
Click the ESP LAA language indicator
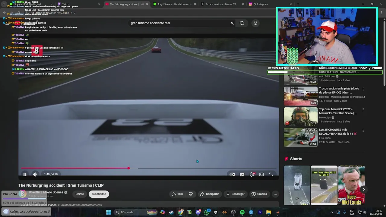[352, 212]
